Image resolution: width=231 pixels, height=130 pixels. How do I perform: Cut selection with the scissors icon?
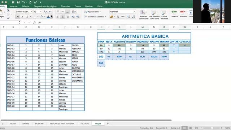tap(8, 10)
